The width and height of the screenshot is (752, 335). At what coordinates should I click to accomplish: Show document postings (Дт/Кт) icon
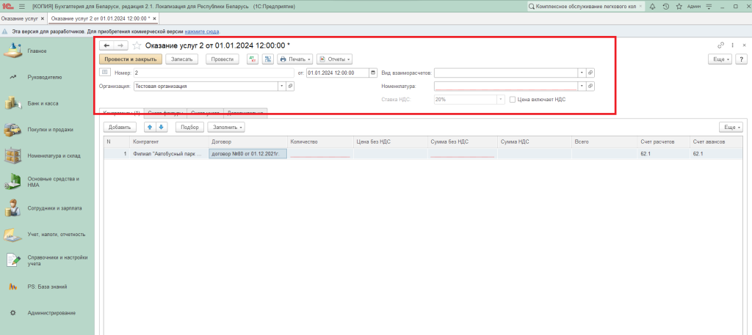[x=253, y=59]
